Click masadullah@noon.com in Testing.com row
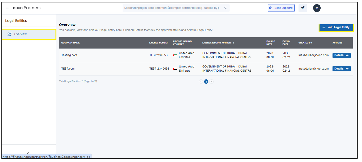 [314, 55]
